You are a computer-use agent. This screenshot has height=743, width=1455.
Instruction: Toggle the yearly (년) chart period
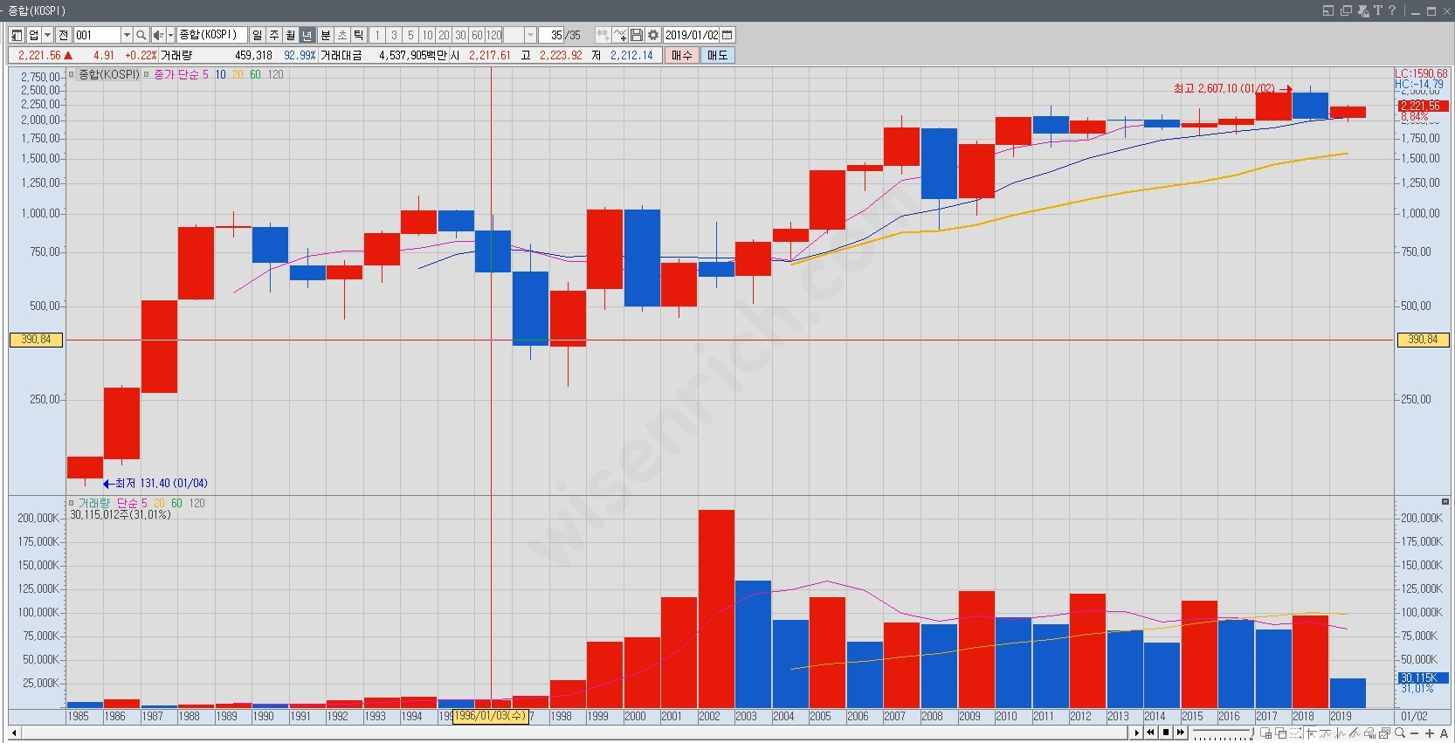307,35
